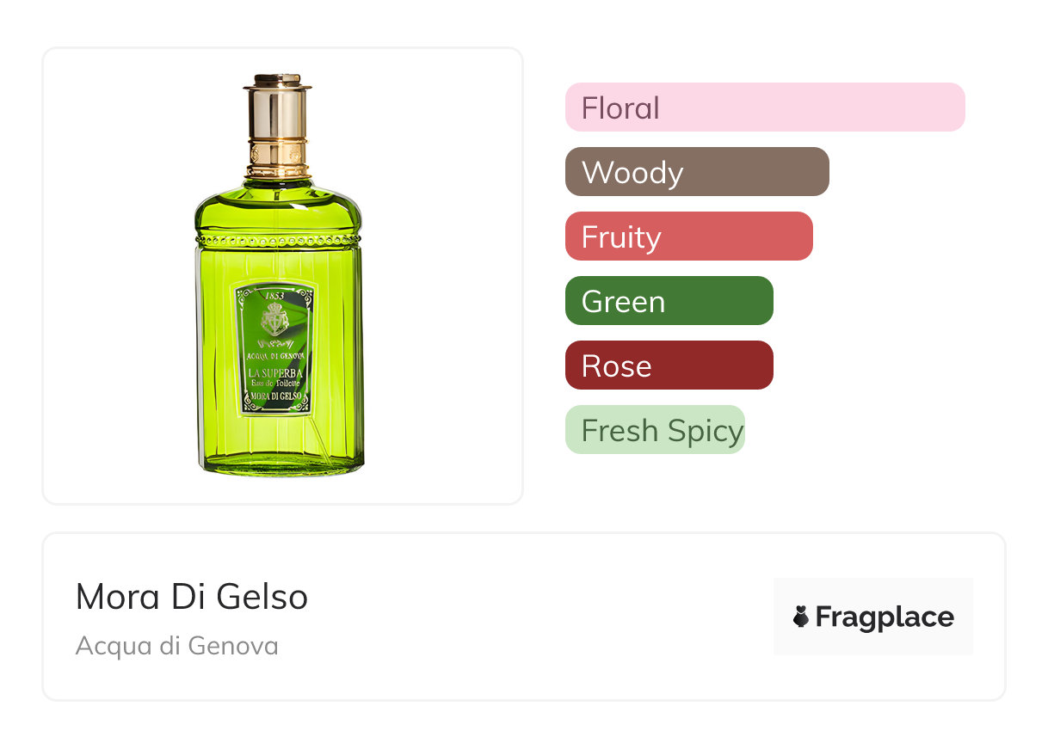
Task: Select the pink Floral accord bar
Action: tap(764, 107)
